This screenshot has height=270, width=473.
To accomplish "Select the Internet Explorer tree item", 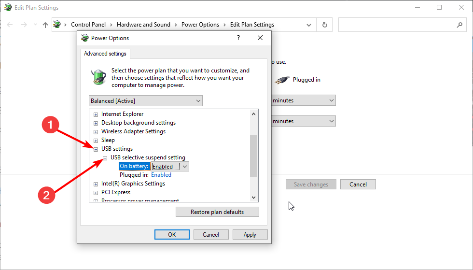I will (122, 114).
